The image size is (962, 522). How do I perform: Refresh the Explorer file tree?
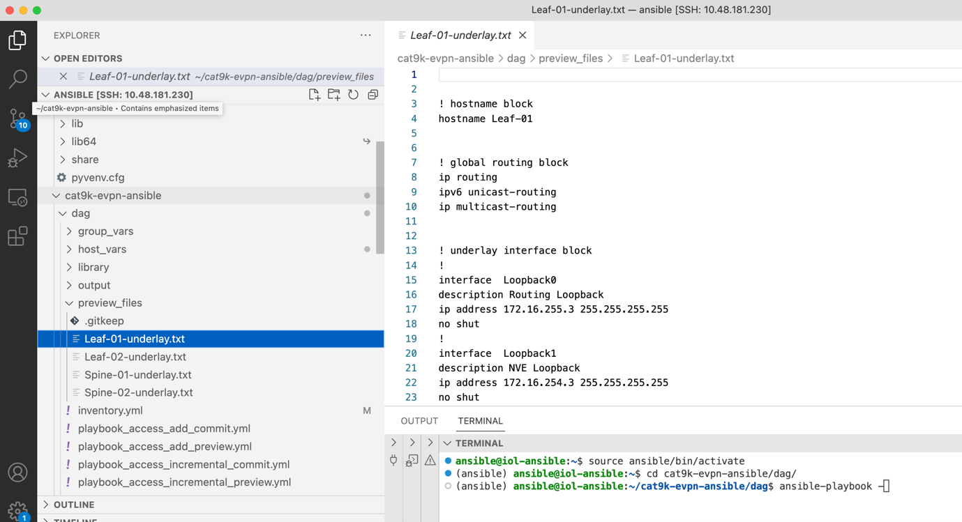click(354, 95)
